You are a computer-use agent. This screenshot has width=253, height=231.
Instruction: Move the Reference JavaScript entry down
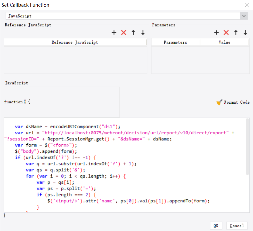[x=143, y=32]
